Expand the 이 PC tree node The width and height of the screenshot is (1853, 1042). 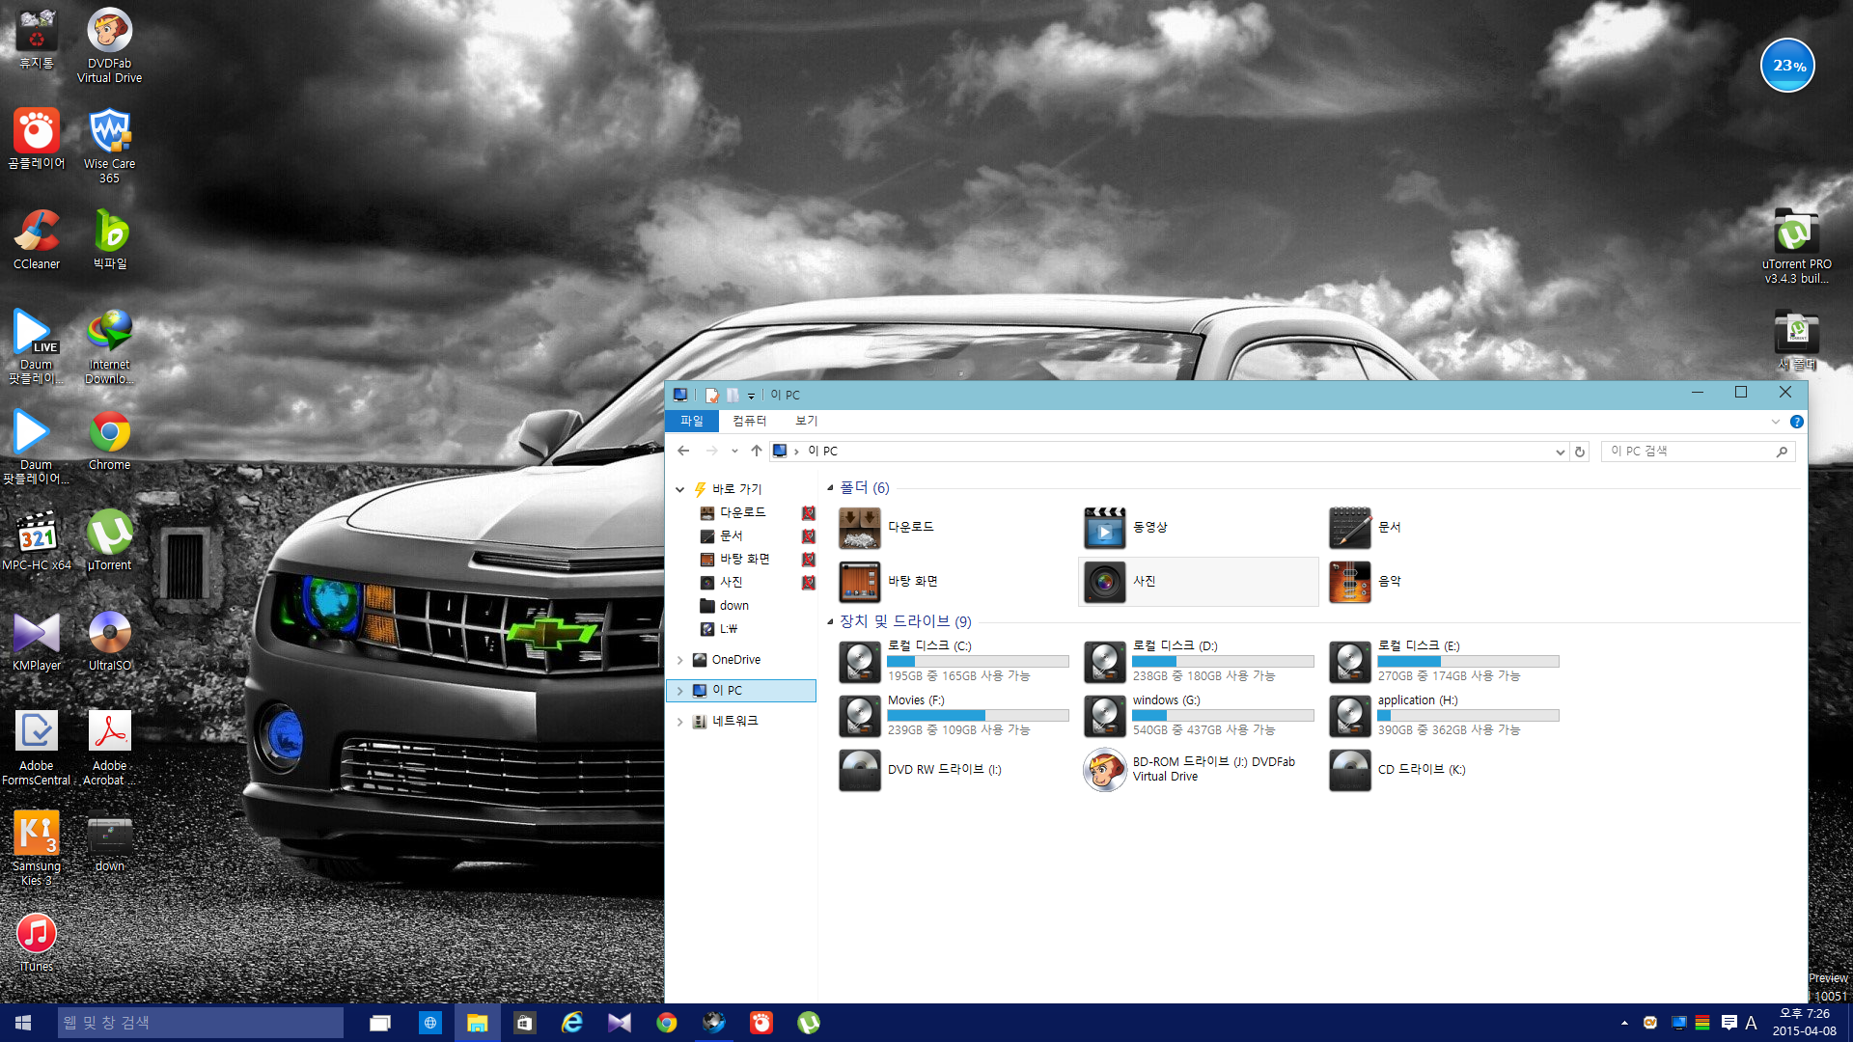click(680, 691)
